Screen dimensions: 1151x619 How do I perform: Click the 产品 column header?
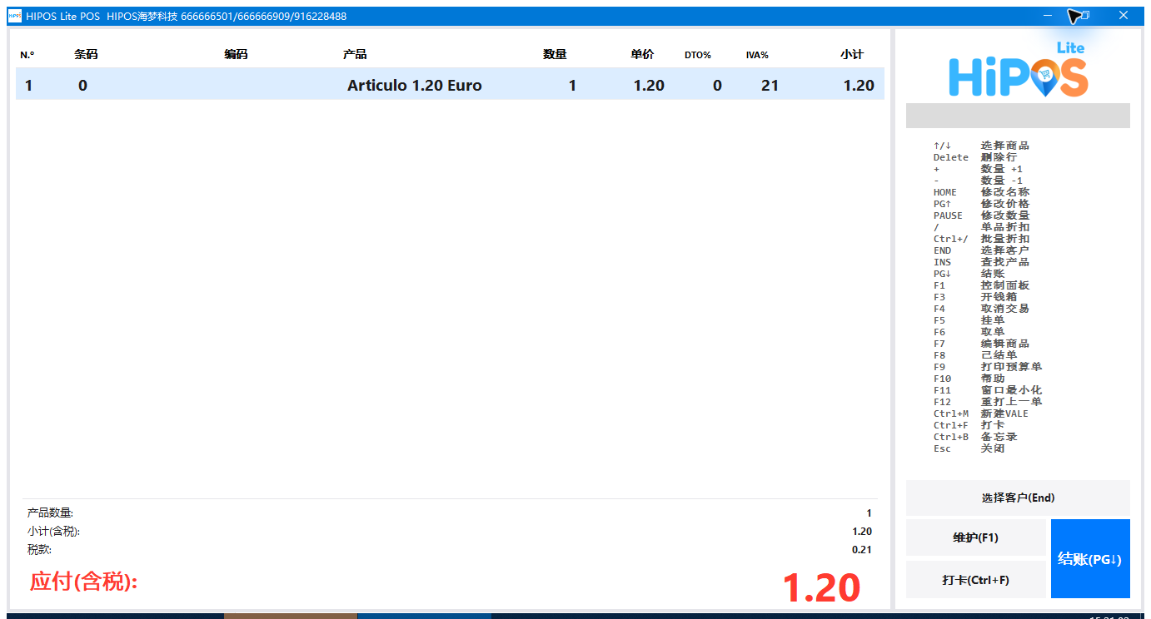tap(355, 55)
